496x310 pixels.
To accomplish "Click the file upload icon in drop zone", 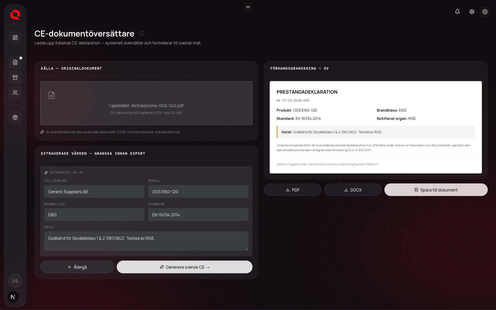I will pyautogui.click(x=52, y=95).
